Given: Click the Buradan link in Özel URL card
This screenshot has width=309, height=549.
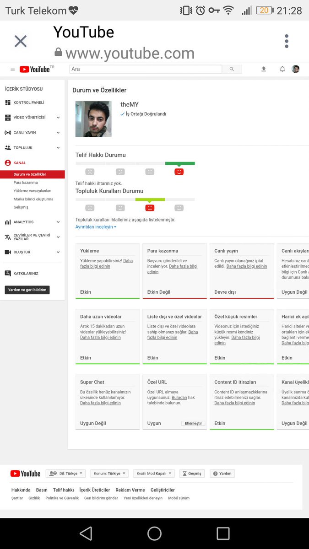Looking at the screenshot, I should coord(179,398).
